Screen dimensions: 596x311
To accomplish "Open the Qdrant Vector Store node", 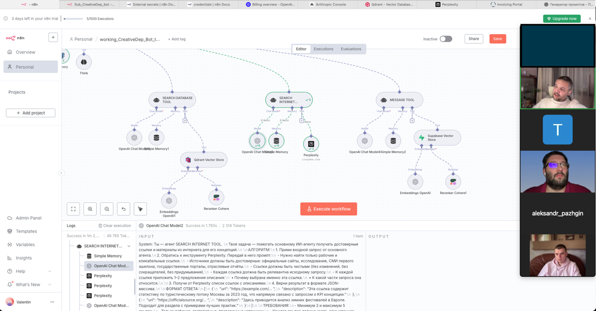I will [204, 160].
